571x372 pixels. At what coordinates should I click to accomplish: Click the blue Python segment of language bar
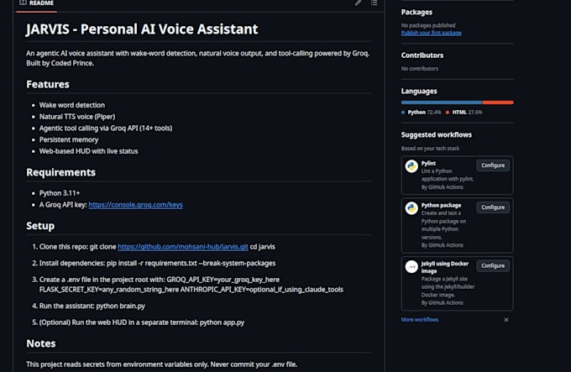[x=442, y=102]
